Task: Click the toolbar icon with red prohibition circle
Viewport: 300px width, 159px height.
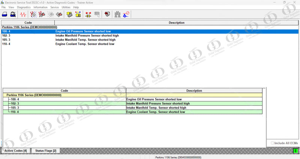Action: [x=126, y=14]
